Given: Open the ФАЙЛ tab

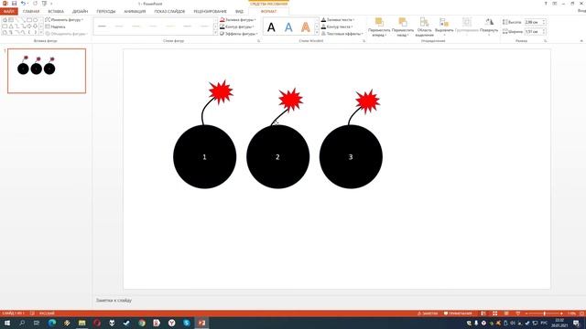Looking at the screenshot, I should [x=9, y=12].
